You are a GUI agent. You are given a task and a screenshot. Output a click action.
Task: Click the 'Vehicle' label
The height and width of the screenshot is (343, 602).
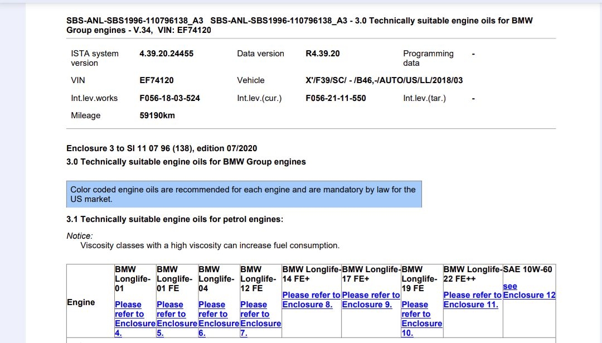251,80
